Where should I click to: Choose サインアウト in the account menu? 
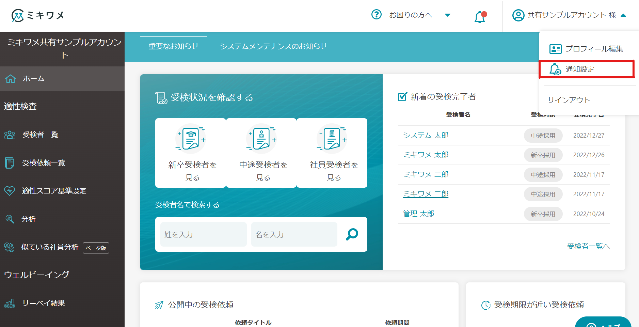(569, 100)
